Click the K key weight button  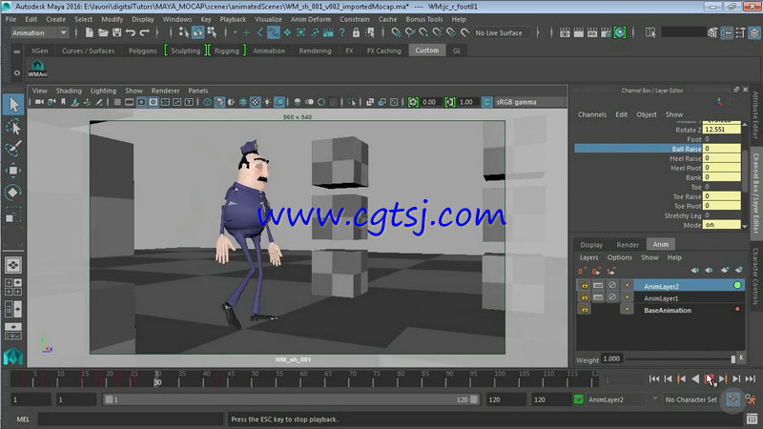point(741,358)
